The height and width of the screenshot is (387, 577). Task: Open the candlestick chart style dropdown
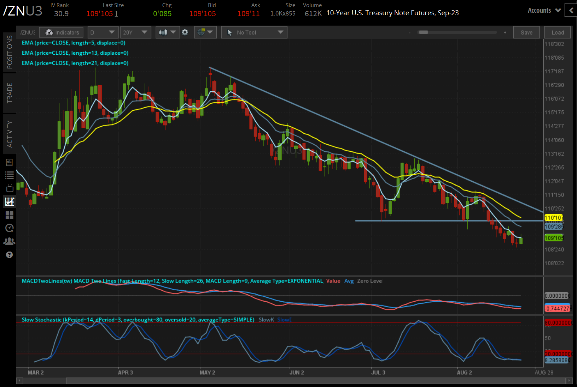(167, 32)
